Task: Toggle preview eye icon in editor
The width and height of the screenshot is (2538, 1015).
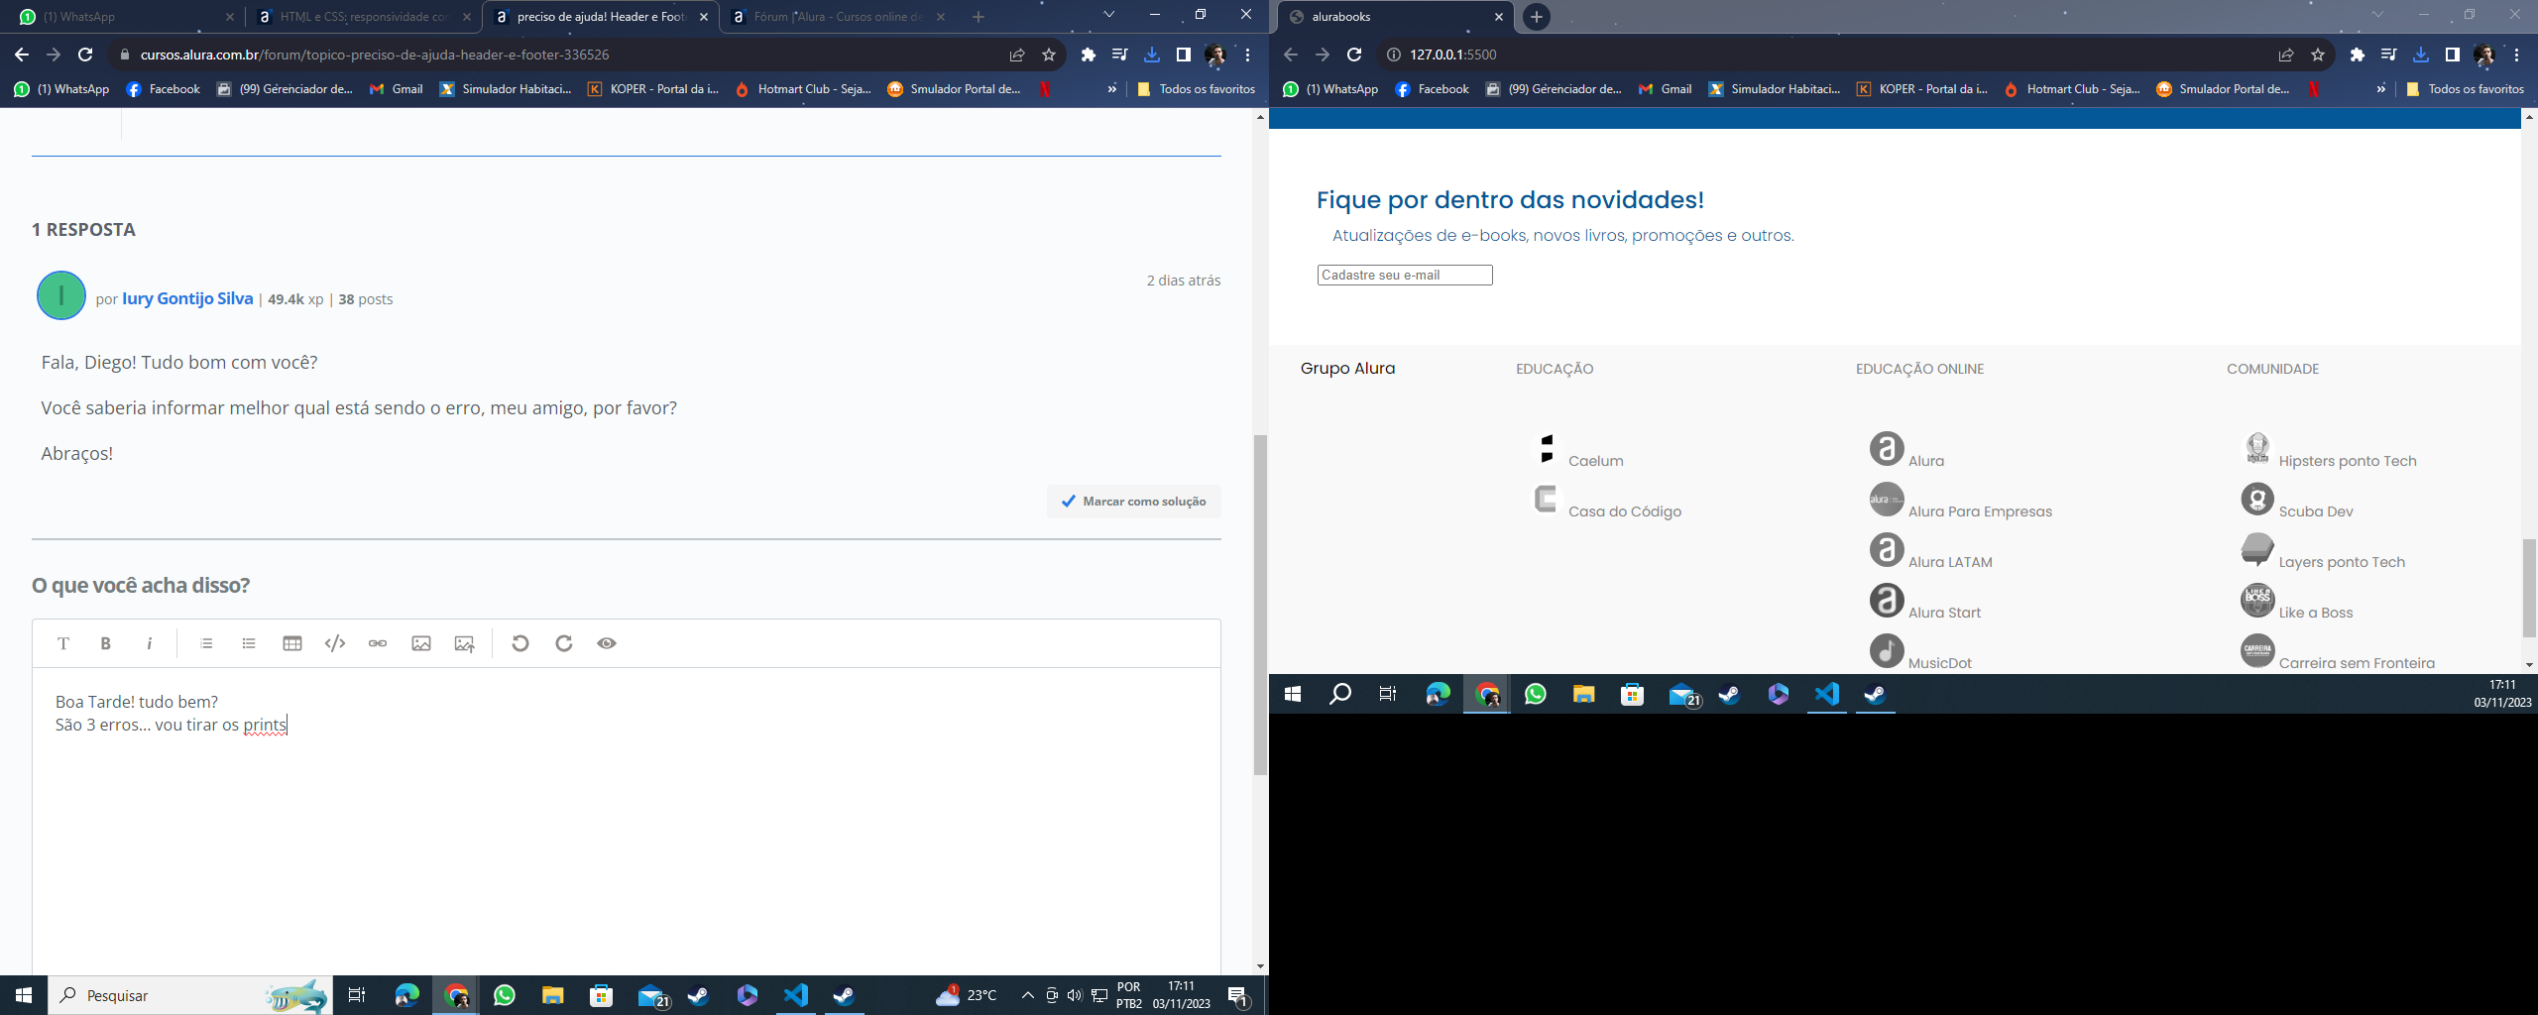Action: [x=607, y=643]
